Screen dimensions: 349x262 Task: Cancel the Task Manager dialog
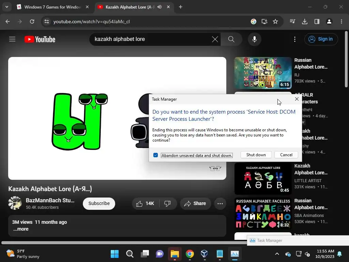(286, 155)
